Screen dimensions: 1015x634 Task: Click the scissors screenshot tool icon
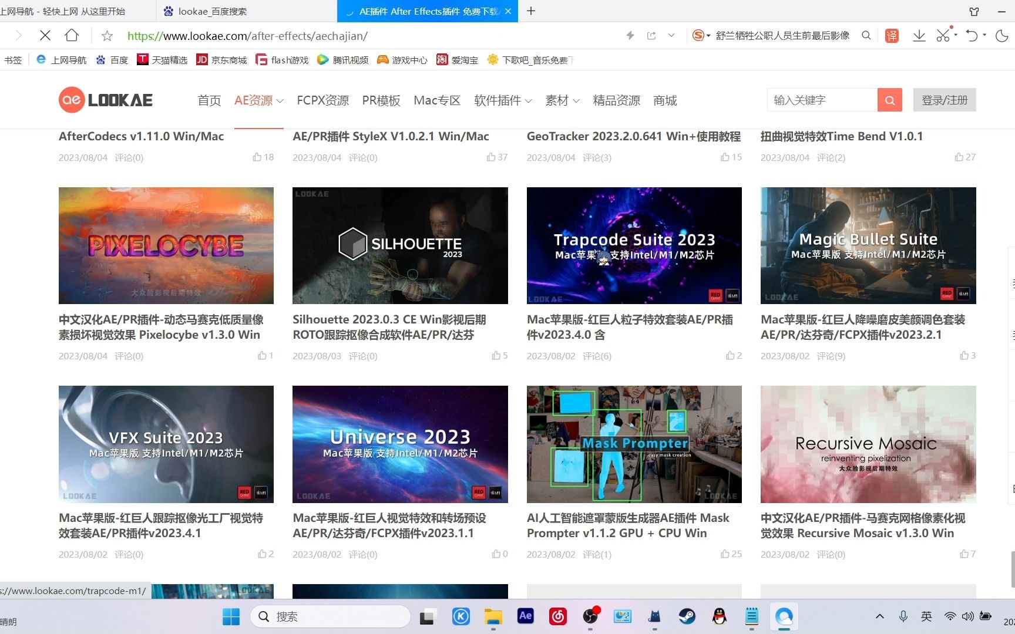pyautogui.click(x=943, y=36)
